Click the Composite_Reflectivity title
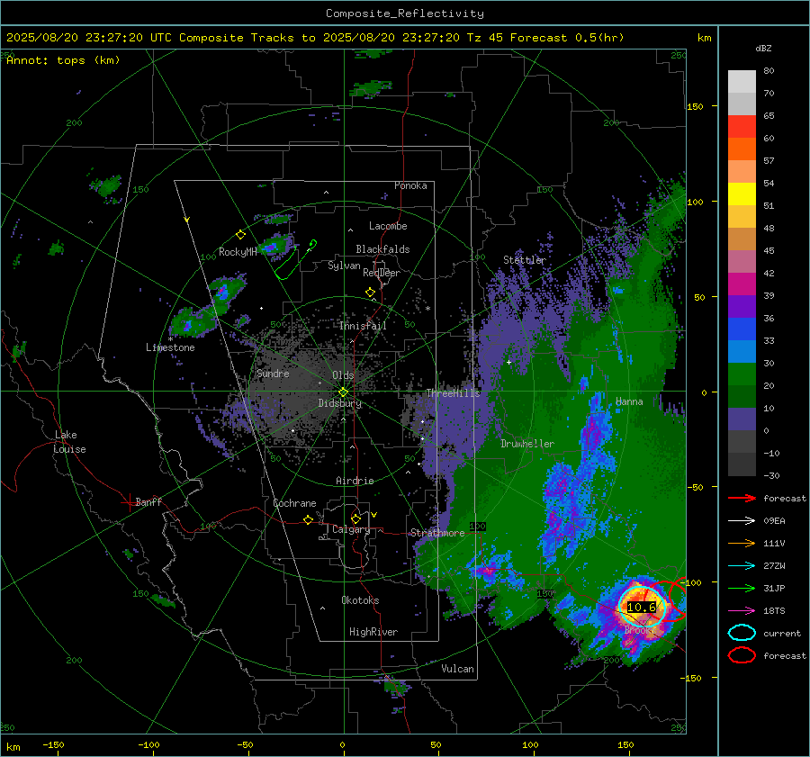810x757 pixels. click(x=404, y=14)
